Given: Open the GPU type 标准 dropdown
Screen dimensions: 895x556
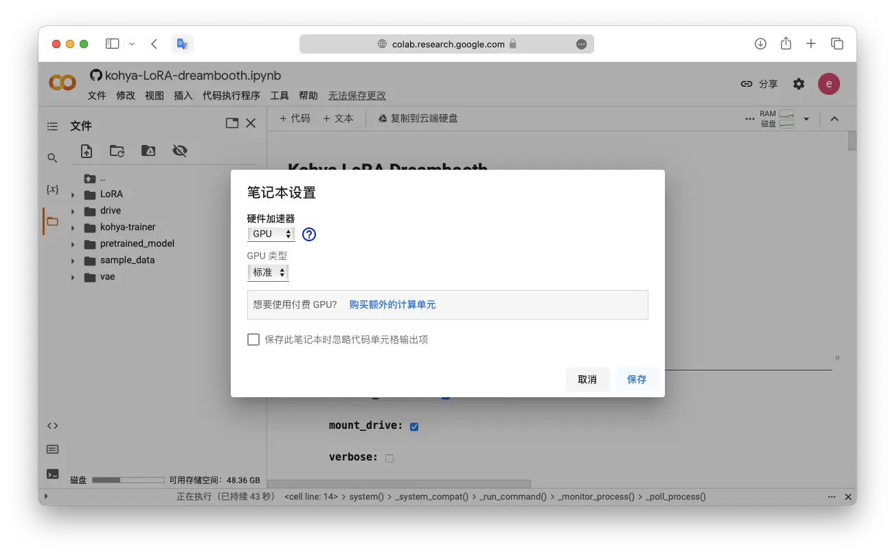Looking at the screenshot, I should tap(268, 273).
